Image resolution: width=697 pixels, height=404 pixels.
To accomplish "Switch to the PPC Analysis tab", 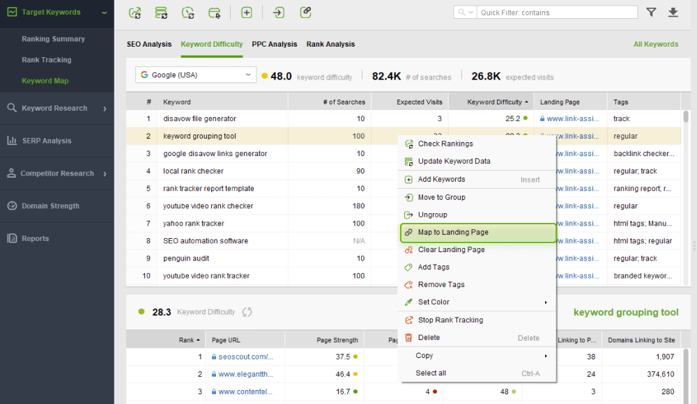I will point(274,44).
